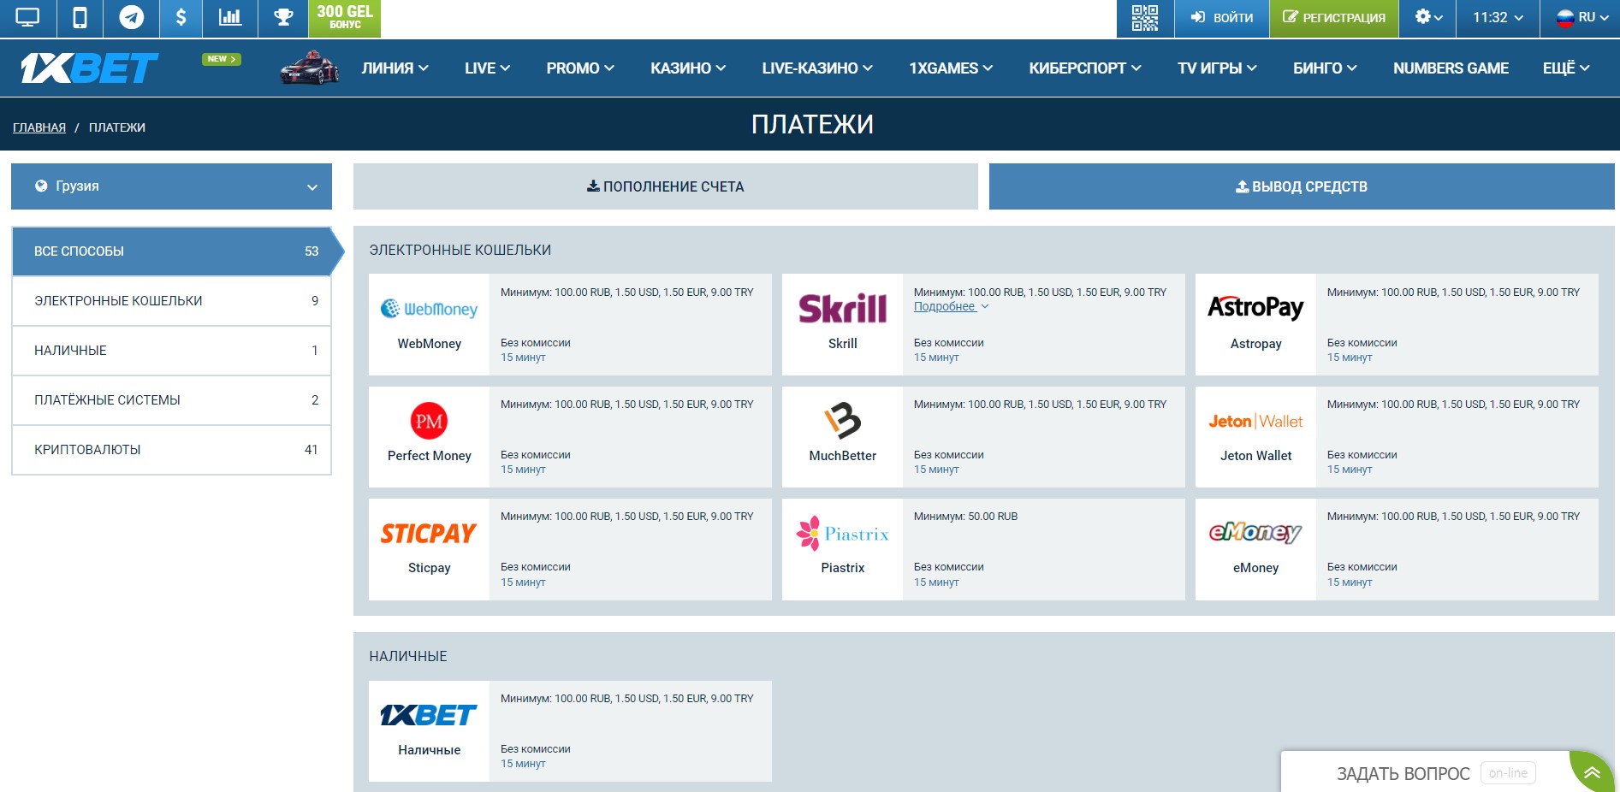Open the LIVE menu

pyautogui.click(x=487, y=68)
